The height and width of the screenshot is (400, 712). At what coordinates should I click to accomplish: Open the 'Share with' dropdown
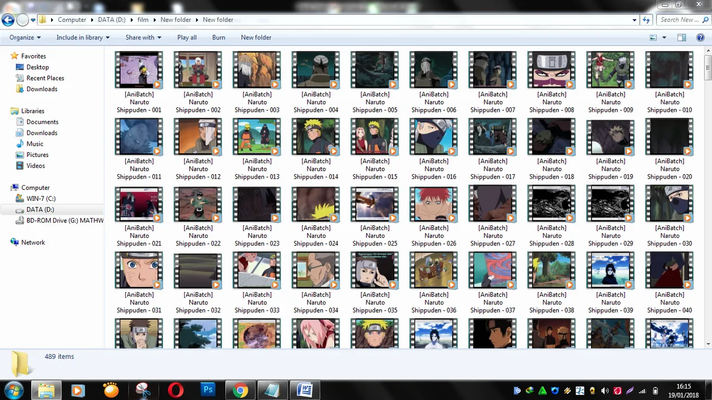tap(143, 37)
